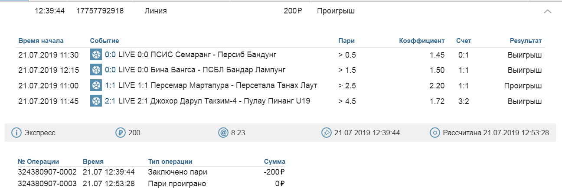Click the Время начала column header

41,41
